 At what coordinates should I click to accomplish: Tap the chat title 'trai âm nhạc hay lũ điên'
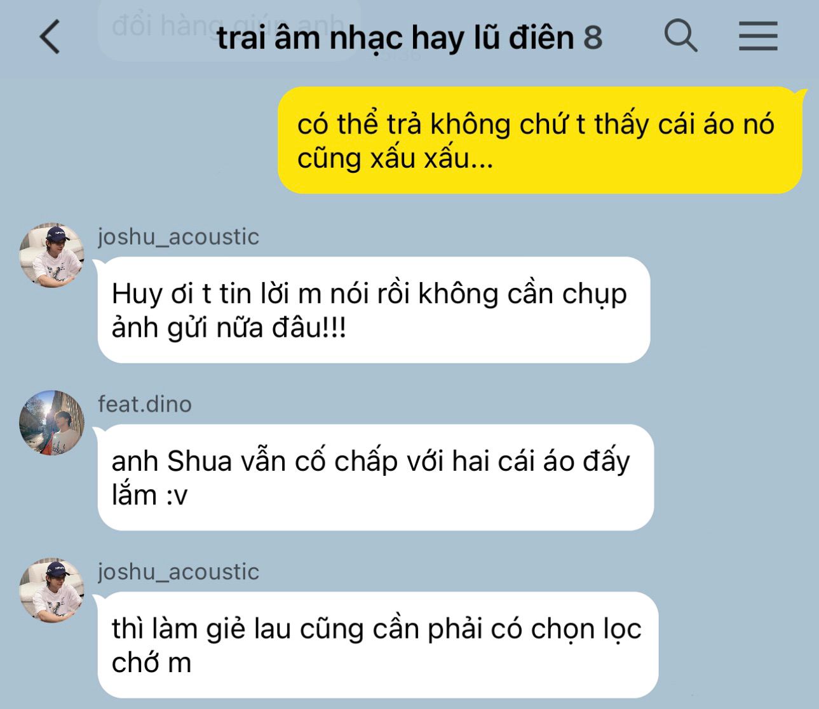pyautogui.click(x=395, y=38)
